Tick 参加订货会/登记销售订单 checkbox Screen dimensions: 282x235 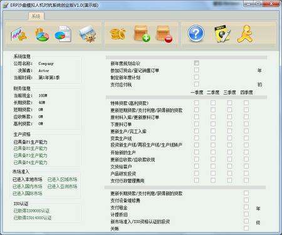(x=196, y=70)
